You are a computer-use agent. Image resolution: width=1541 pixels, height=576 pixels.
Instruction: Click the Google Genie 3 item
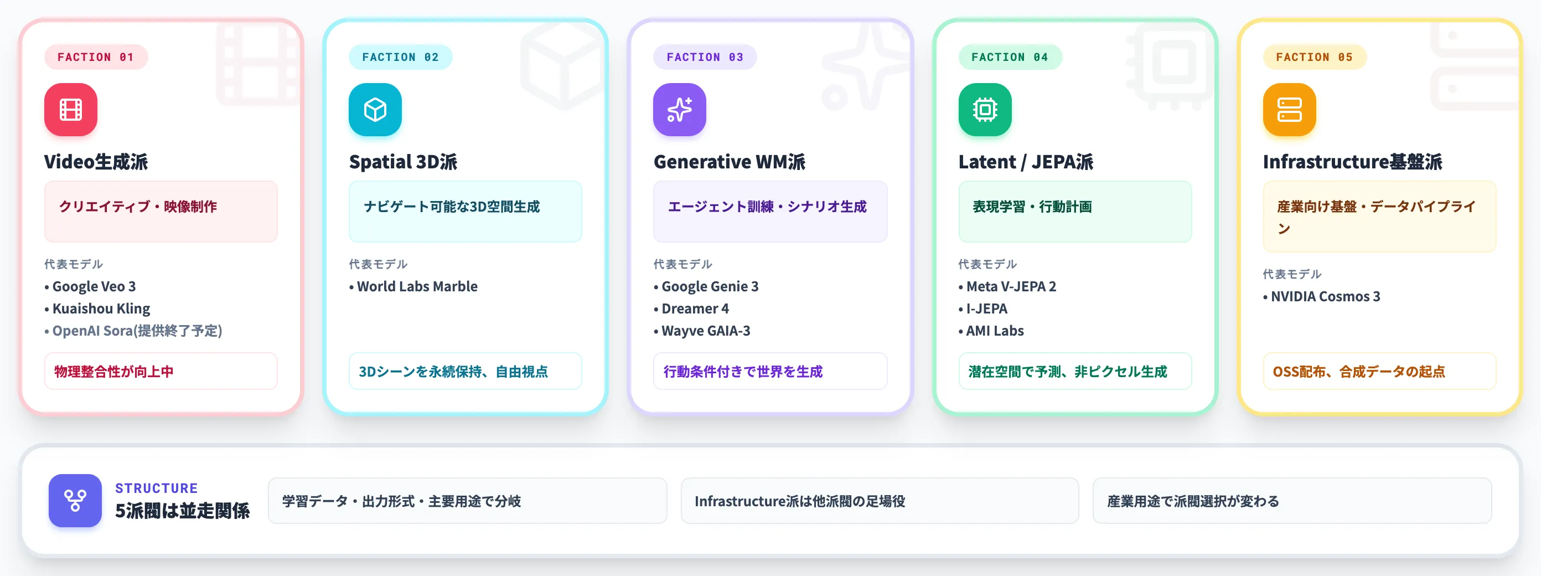[706, 286]
